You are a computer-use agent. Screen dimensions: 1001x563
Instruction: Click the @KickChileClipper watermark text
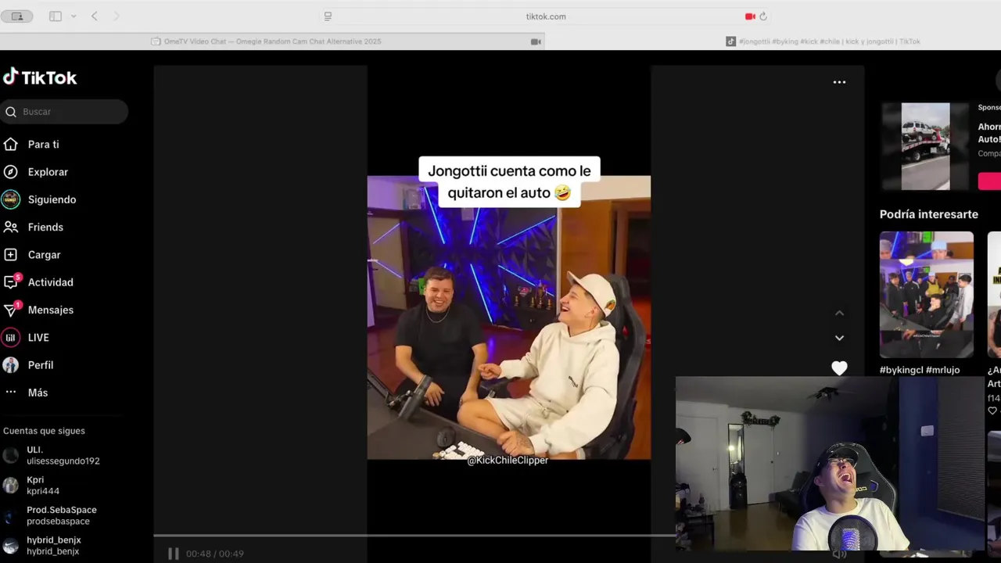coord(508,461)
